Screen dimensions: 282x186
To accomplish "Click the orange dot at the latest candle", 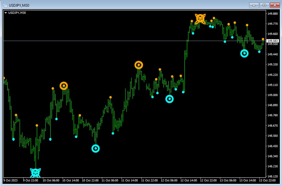I will pos(263,39).
